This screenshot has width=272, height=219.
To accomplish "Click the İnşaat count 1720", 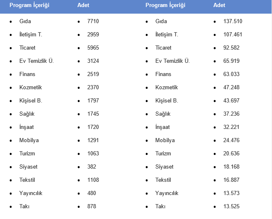I will (x=93, y=127).
